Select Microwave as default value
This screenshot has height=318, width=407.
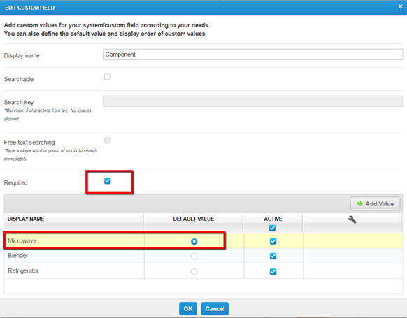pos(194,242)
